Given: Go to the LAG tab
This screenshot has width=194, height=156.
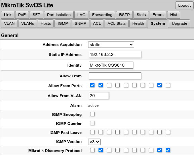Looking at the screenshot, I should [x=81, y=15].
